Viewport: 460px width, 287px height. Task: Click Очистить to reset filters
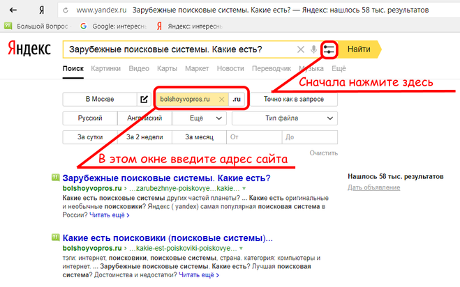[x=324, y=153]
